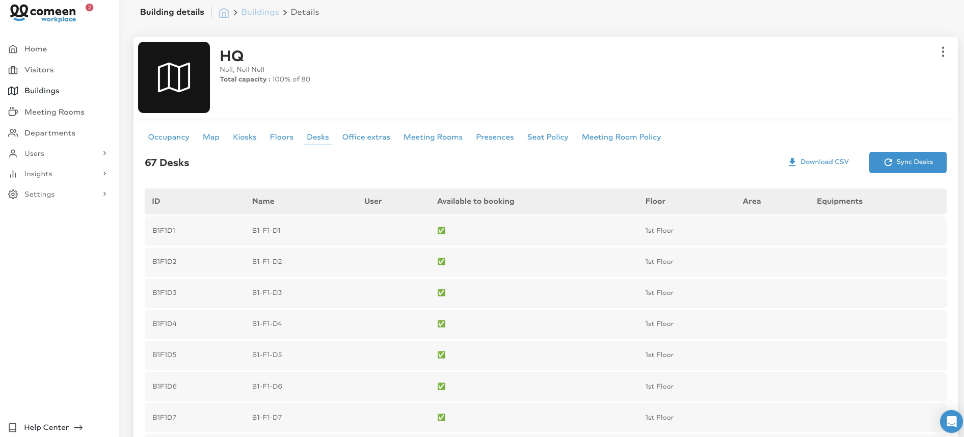Click the B1F1D4 availability checkmark
The width and height of the screenshot is (964, 437).
coord(441,324)
